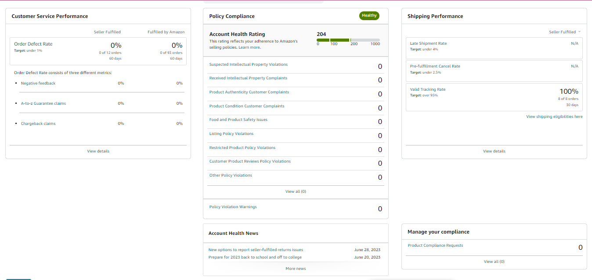592x280 pixels.
Task: Click View shipping eligibilities here
Action: click(x=554, y=117)
